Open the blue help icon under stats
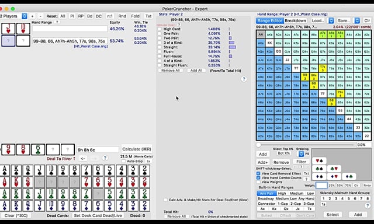The width and height of the screenshot is (374, 224). (x=244, y=79)
